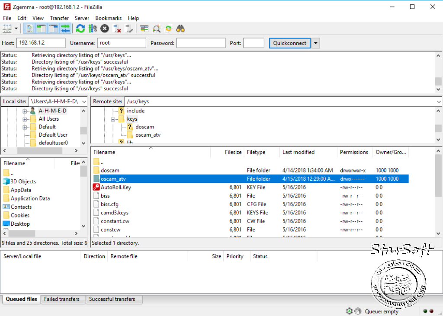Open the Bookmarks menu
This screenshot has height=316, width=443.
point(109,18)
